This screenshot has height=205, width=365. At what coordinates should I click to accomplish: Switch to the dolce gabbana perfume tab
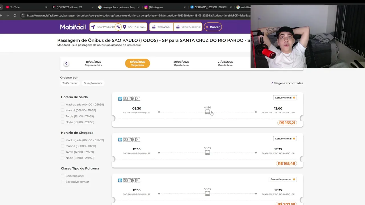(119, 7)
